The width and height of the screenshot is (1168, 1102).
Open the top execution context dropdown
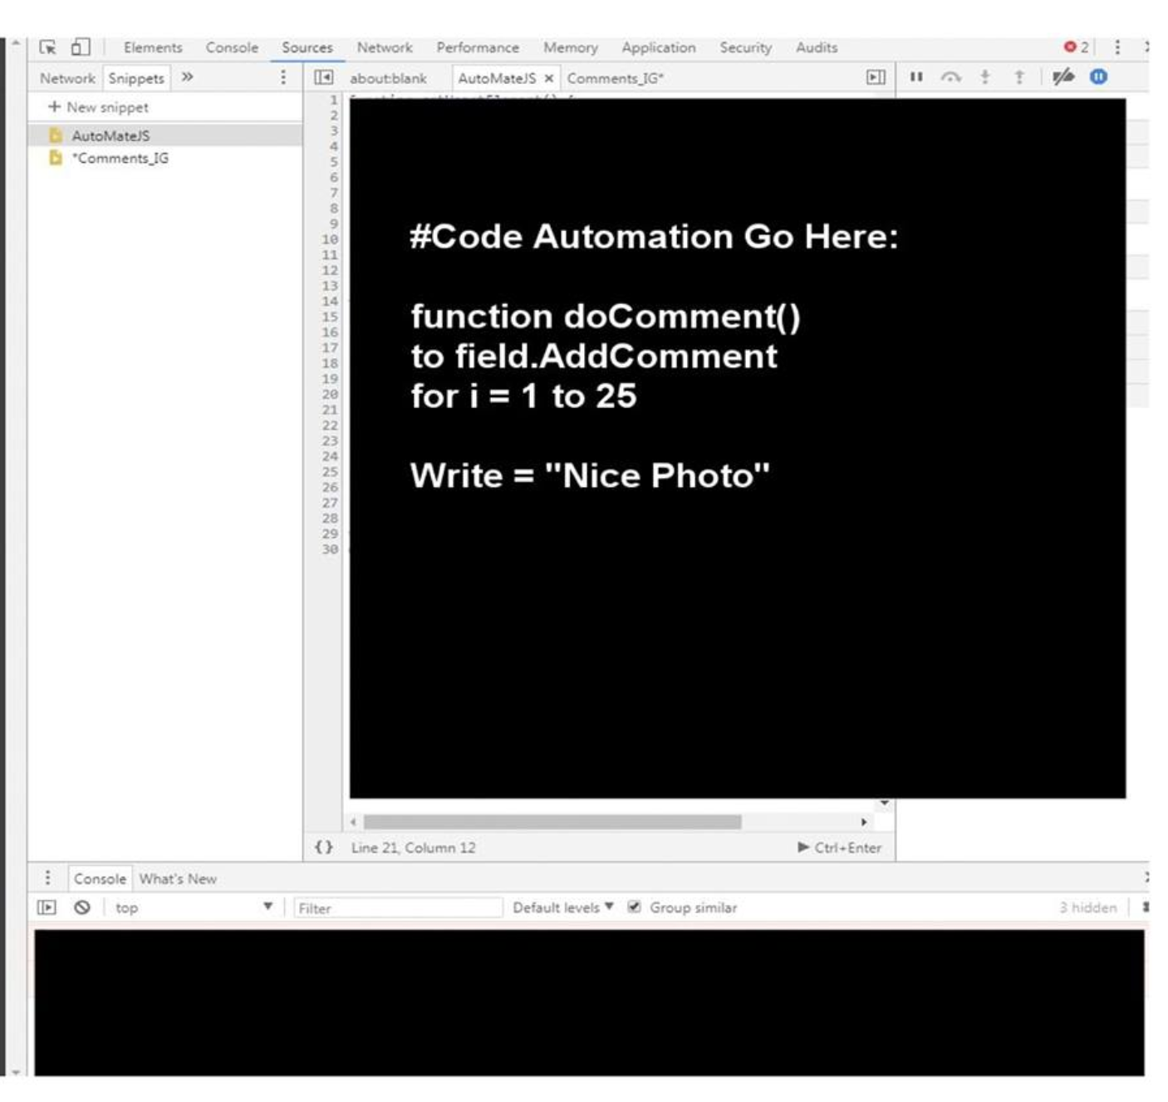(x=194, y=908)
